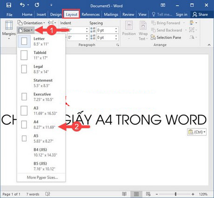Image resolution: width=214 pixels, height=198 pixels.
Task: Open the Selection Pane
Action: click(166, 37)
